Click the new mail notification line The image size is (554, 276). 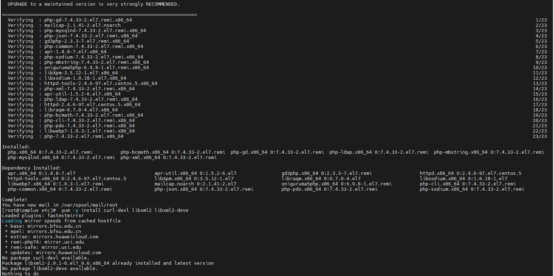click(60, 205)
